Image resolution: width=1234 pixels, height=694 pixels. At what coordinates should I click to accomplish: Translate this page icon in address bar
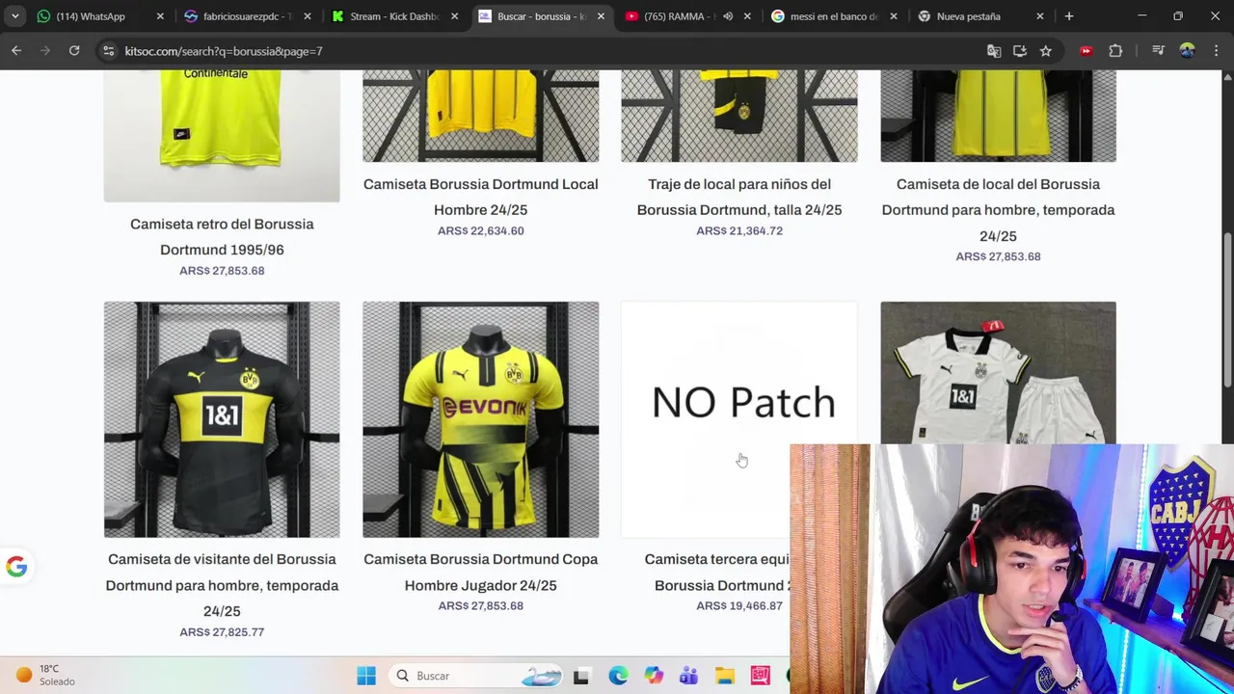tap(994, 51)
